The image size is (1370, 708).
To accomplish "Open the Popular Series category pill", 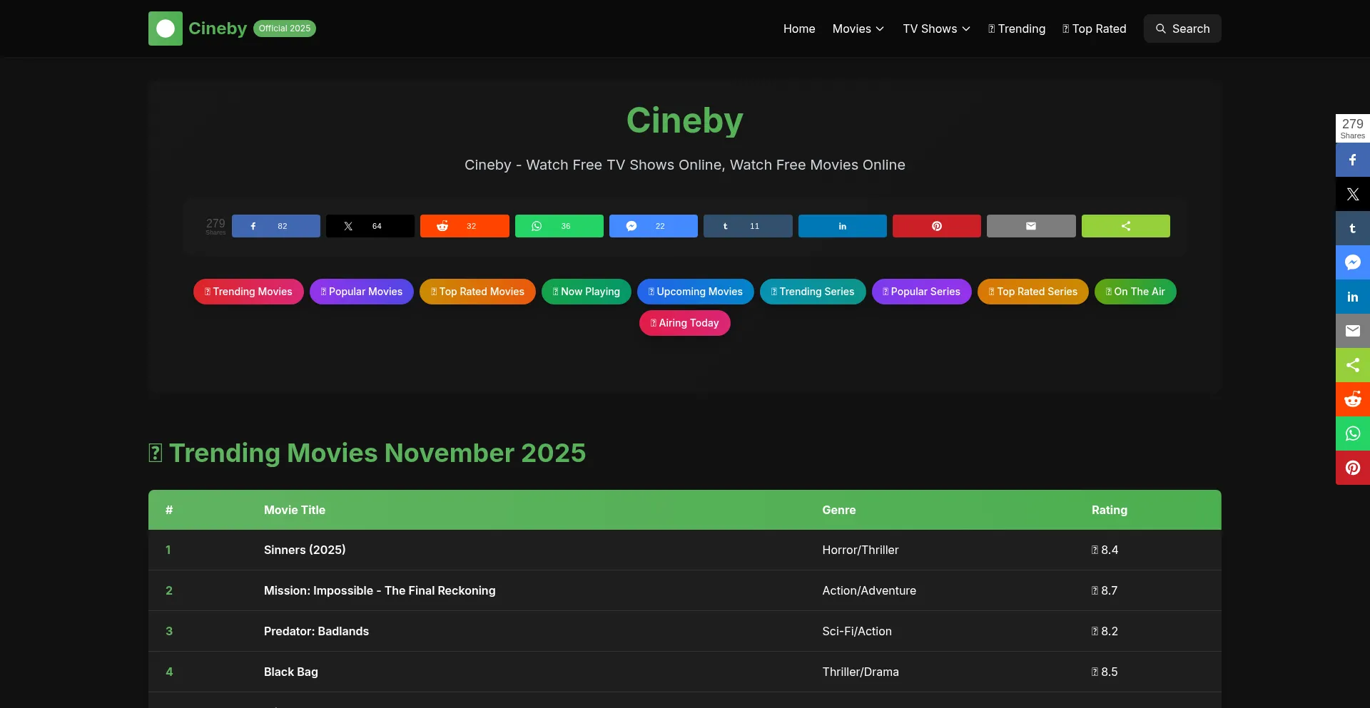I will point(922,292).
